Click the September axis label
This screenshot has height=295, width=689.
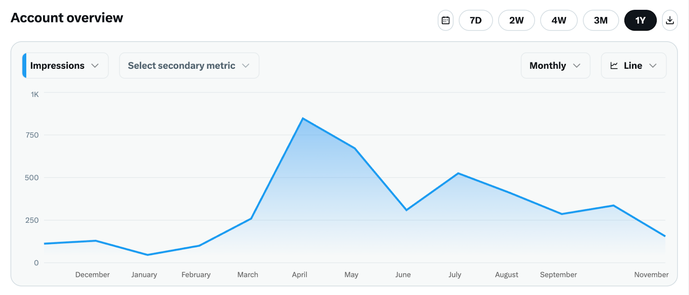pos(559,275)
